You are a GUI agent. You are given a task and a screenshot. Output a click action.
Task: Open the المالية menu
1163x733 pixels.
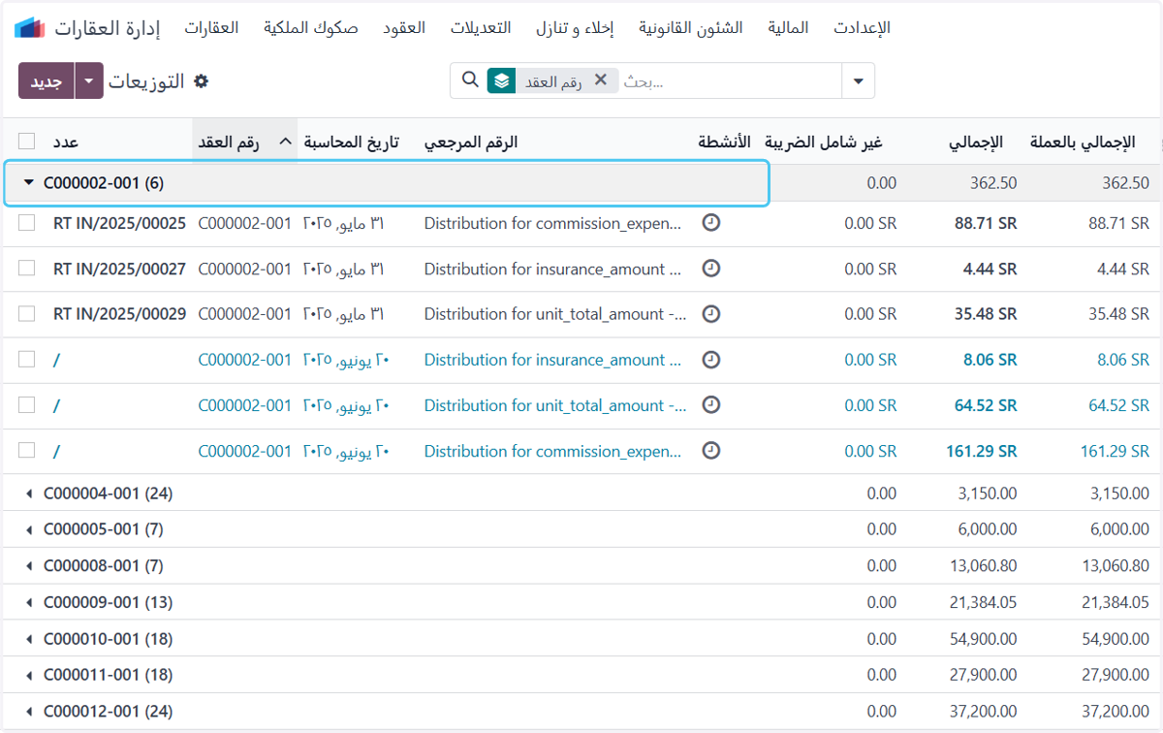788,27
